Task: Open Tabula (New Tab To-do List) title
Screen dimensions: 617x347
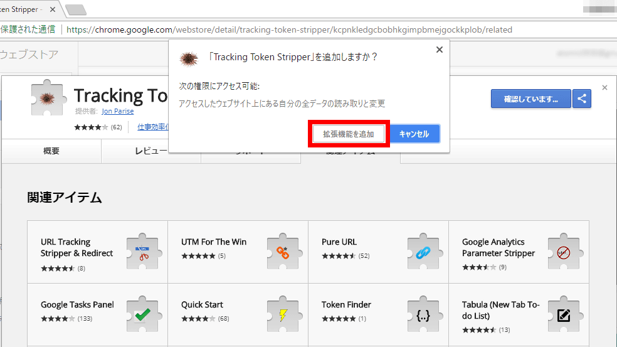Action: [x=500, y=310]
